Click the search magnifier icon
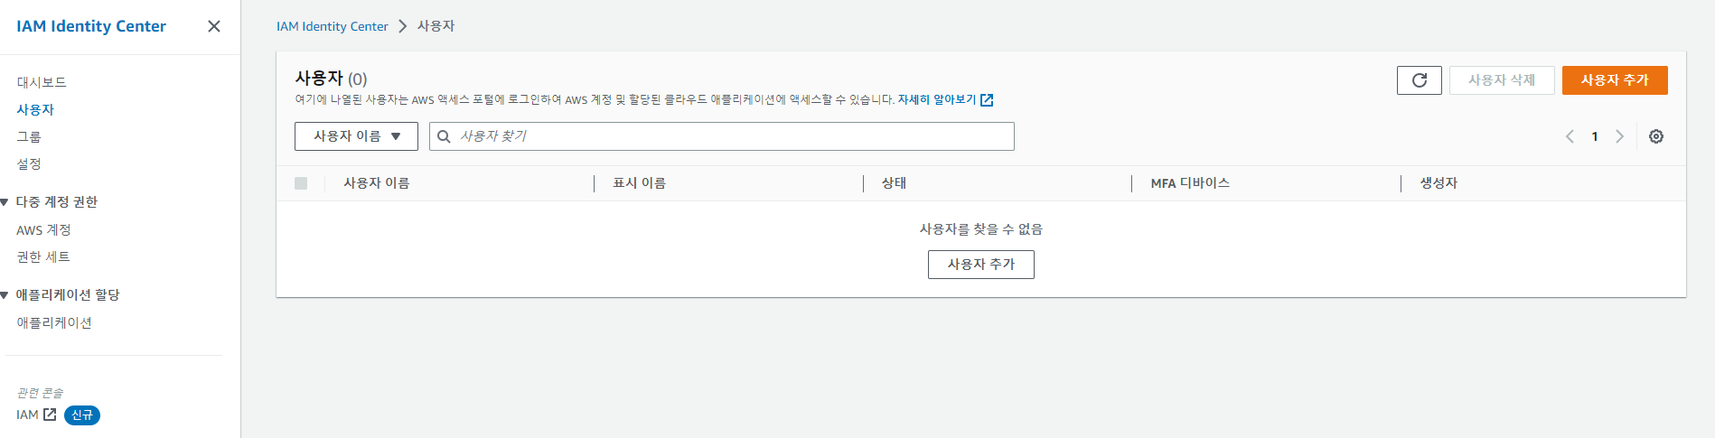 click(444, 136)
